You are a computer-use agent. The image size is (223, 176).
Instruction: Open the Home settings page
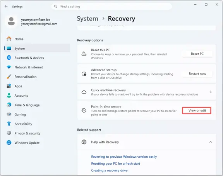[37, 39]
